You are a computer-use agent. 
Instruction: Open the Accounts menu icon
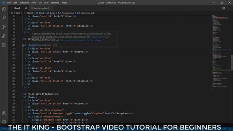4,113
